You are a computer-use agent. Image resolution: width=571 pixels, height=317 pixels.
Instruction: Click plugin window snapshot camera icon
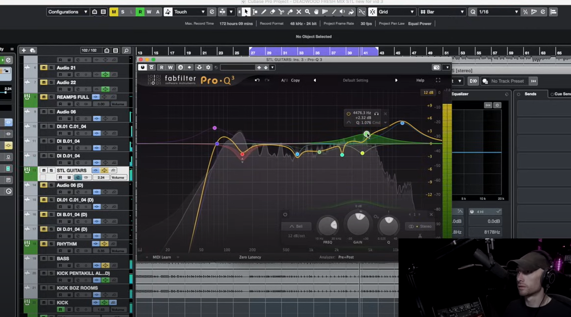tap(436, 67)
